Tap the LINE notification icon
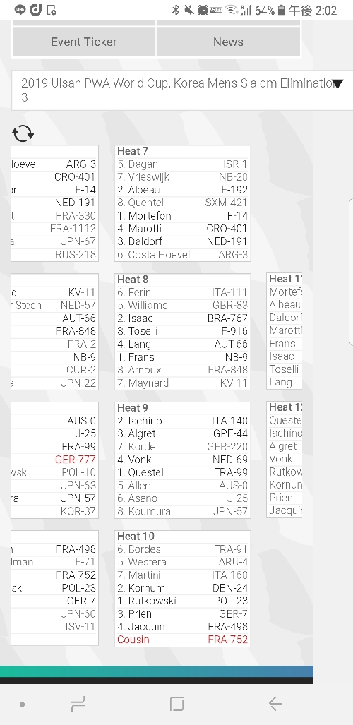This screenshot has height=725, width=353. click(20, 10)
